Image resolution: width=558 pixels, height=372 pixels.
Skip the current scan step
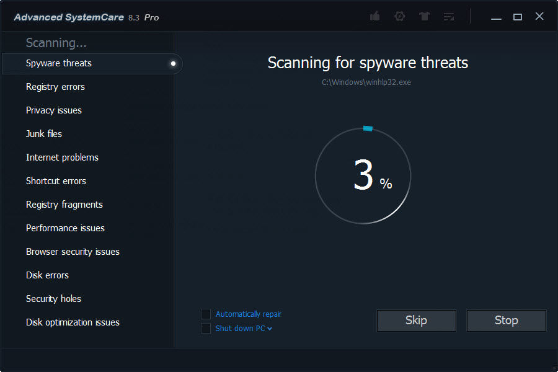click(x=417, y=321)
